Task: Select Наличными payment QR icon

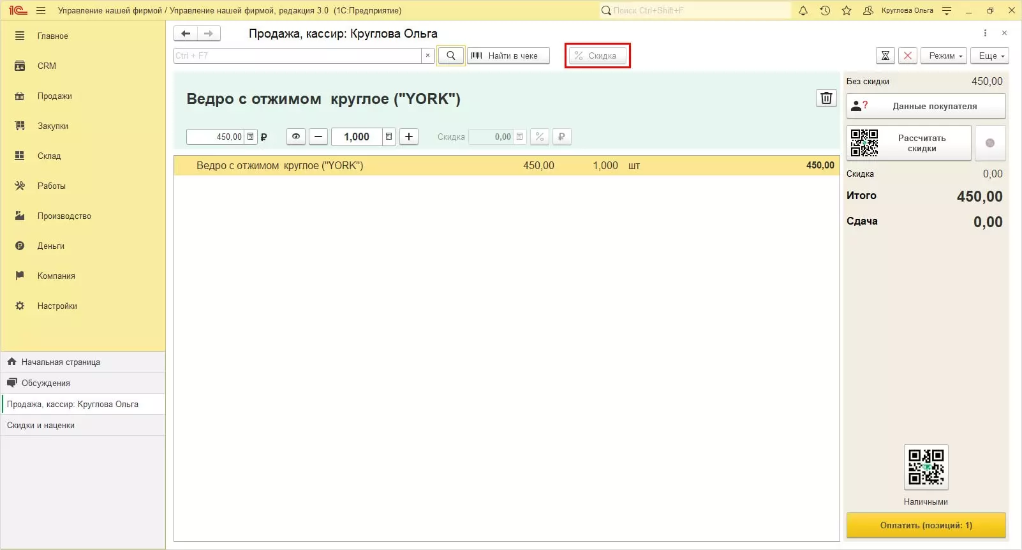Action: pos(926,467)
